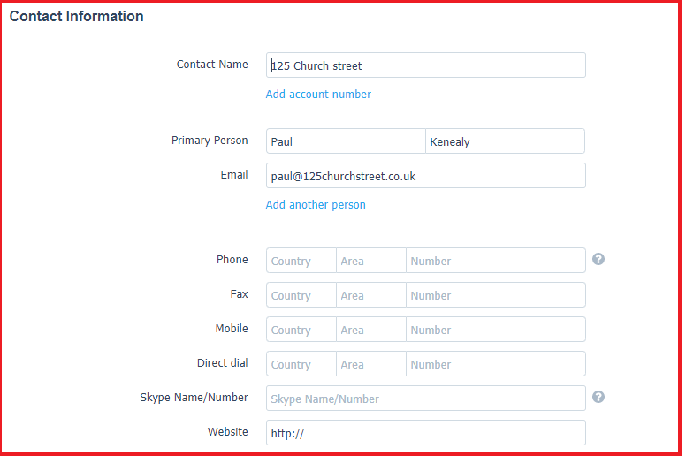Select the Fax Country field
Viewport: 686px width, 456px height.
coord(301,294)
